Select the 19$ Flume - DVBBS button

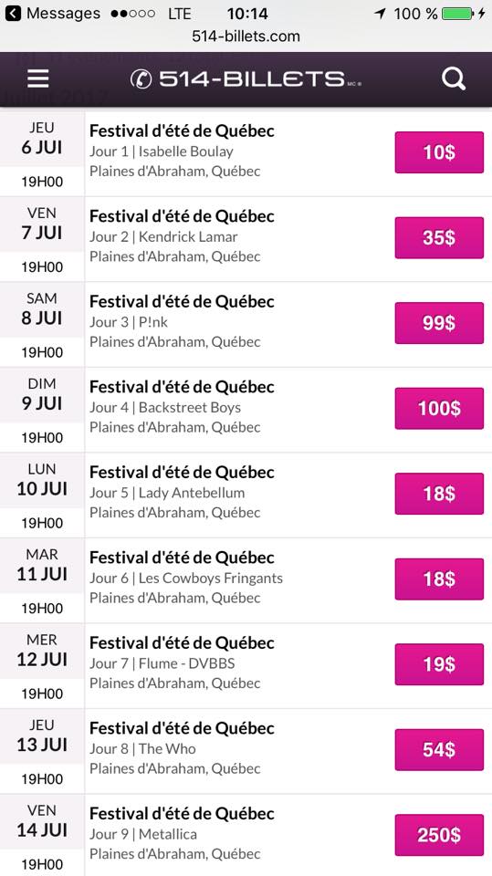click(x=439, y=664)
